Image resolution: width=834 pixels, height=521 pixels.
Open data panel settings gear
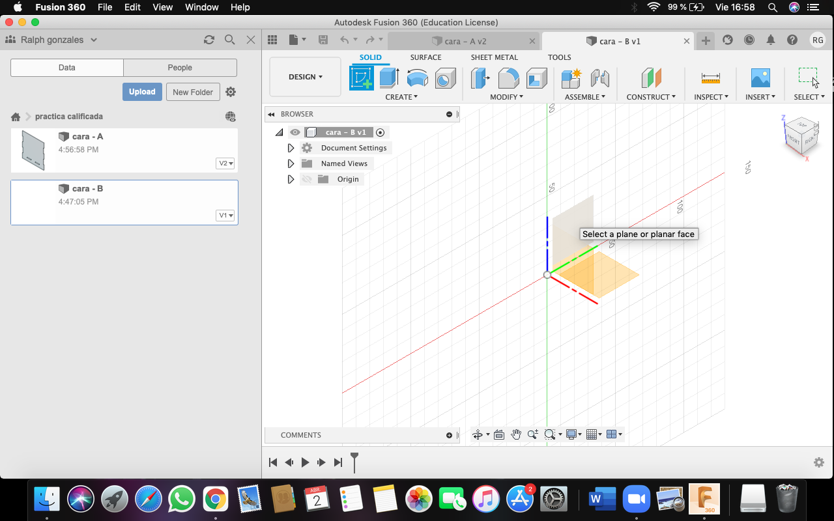click(x=231, y=92)
